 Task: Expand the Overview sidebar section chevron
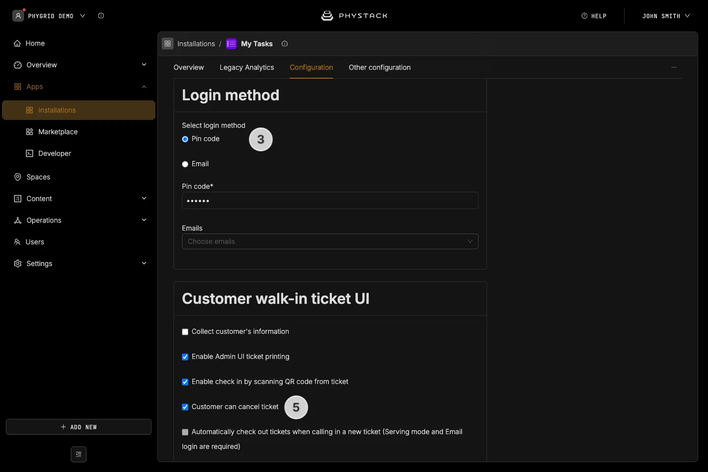click(x=144, y=65)
